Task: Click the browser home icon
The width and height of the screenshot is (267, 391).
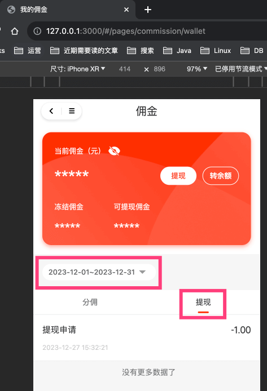Action: pos(15,31)
